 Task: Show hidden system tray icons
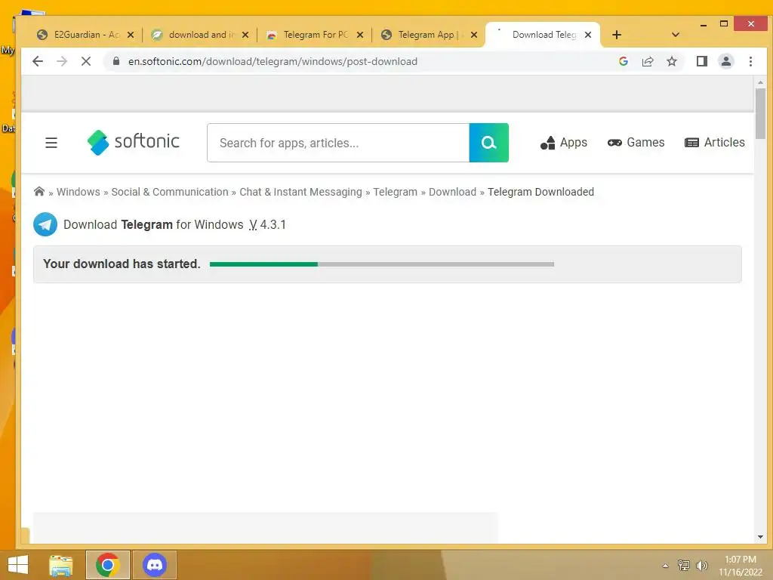(x=665, y=566)
